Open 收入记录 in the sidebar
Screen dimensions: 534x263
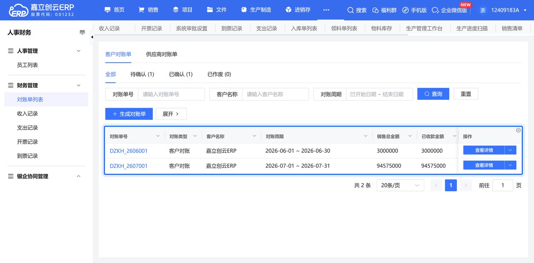(x=28, y=114)
